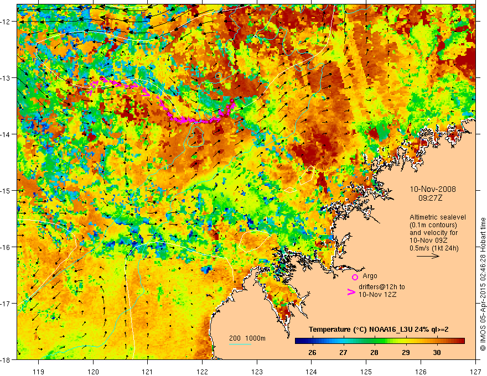
Task: Click the 0.5m/s velocity scale arrow
Action: coord(428,256)
